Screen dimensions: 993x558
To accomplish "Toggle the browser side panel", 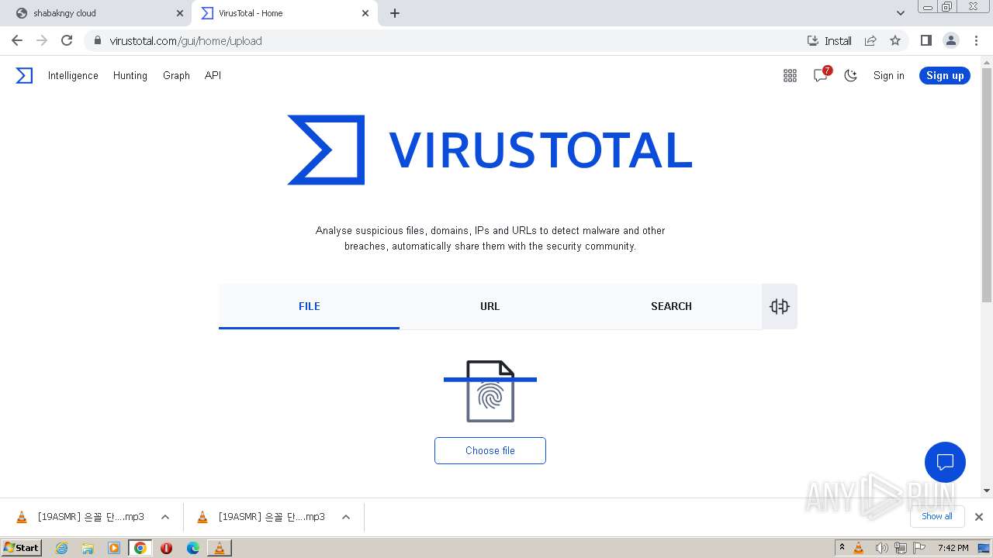I will click(x=926, y=40).
